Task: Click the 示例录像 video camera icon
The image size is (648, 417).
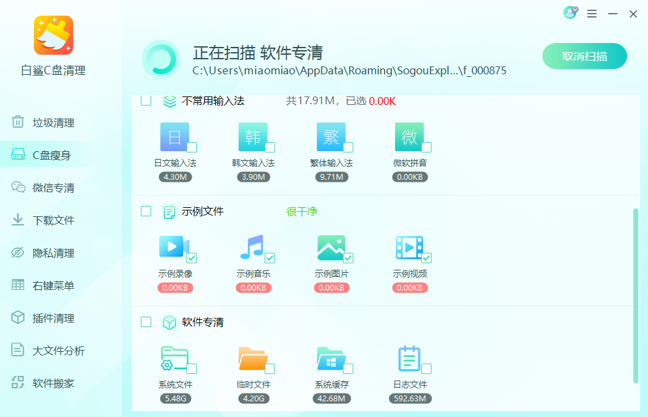Action: tap(174, 247)
